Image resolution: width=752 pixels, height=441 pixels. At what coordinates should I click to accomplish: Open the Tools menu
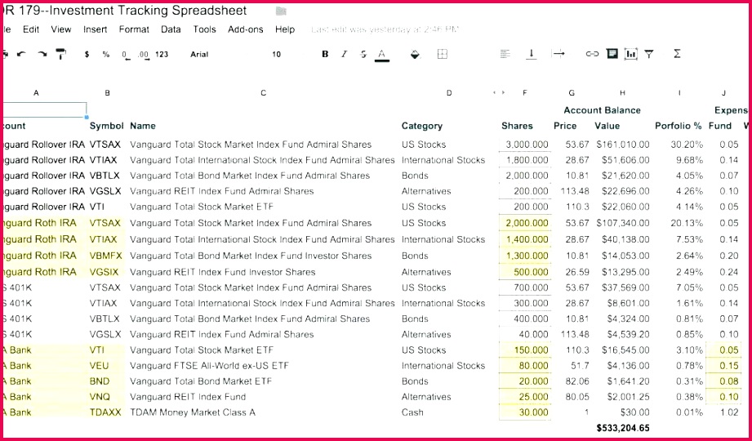(205, 29)
